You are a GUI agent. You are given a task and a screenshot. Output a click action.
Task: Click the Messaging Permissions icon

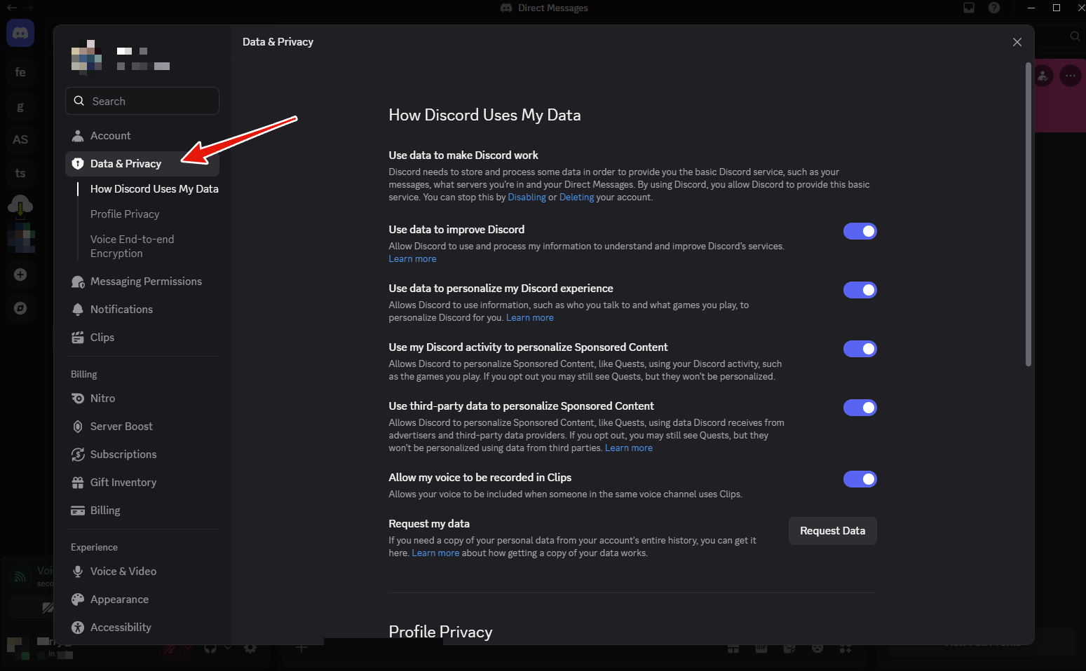[78, 282]
